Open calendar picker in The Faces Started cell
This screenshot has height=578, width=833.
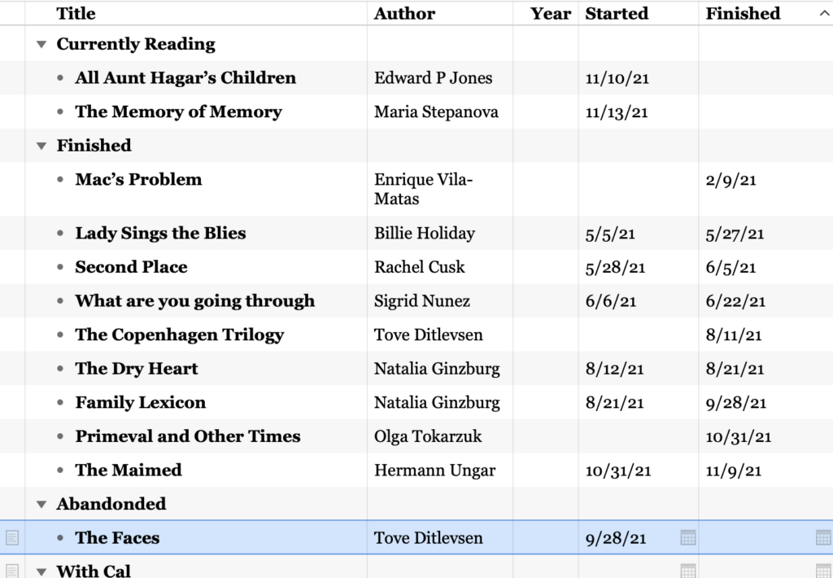tap(688, 537)
